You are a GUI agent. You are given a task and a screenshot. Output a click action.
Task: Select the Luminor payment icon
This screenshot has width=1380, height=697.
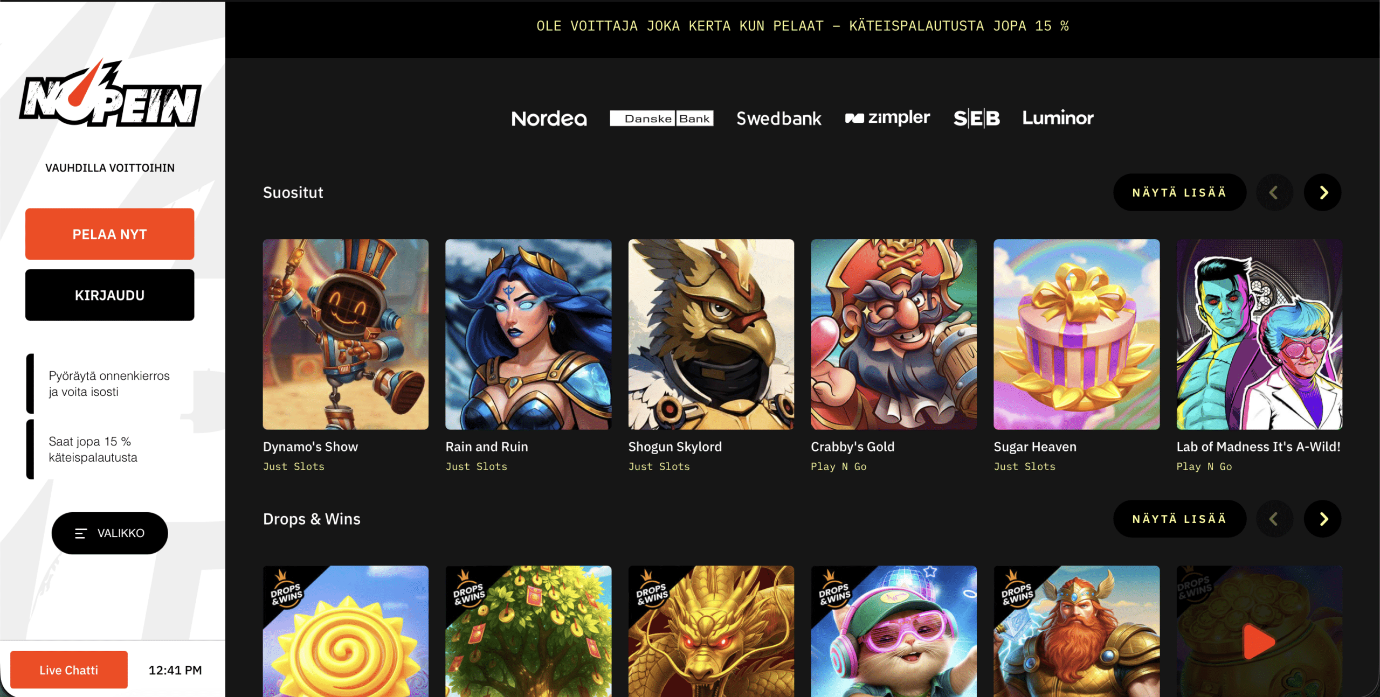[x=1058, y=118]
